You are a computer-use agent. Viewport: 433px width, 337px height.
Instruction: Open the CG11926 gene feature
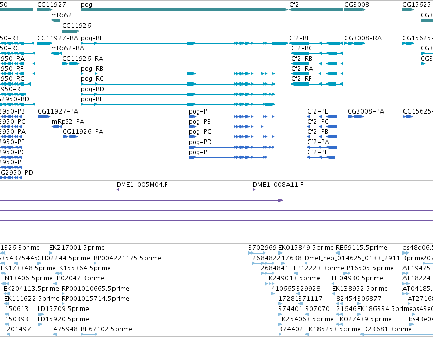pyautogui.click(x=71, y=31)
